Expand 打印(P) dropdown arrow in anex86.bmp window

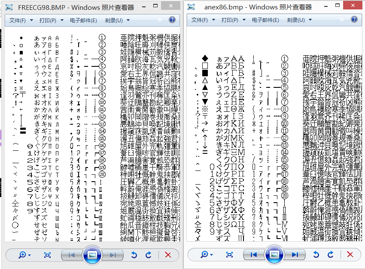click(x=244, y=20)
